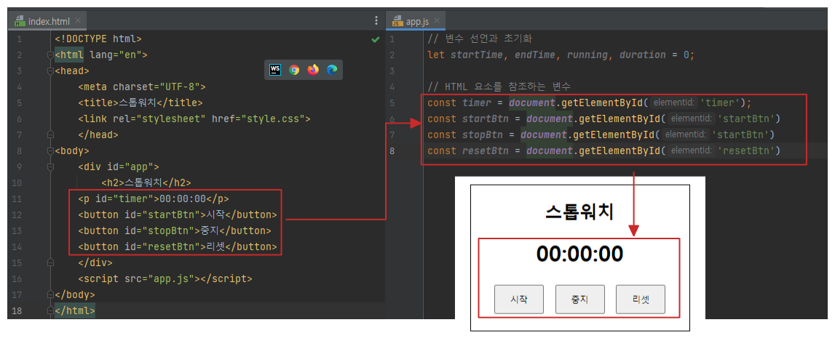Open editor tab options three-dot menu
835x349 pixels.
(376, 21)
